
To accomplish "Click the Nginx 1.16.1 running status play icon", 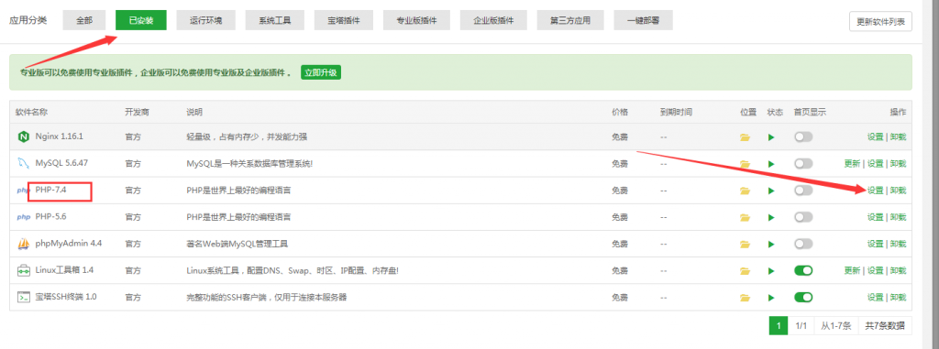I will click(x=771, y=137).
